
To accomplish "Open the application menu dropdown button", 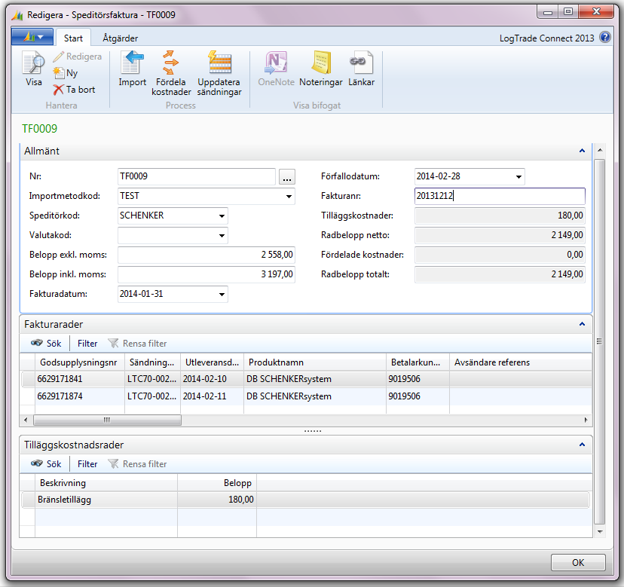I will pyautogui.click(x=32, y=37).
